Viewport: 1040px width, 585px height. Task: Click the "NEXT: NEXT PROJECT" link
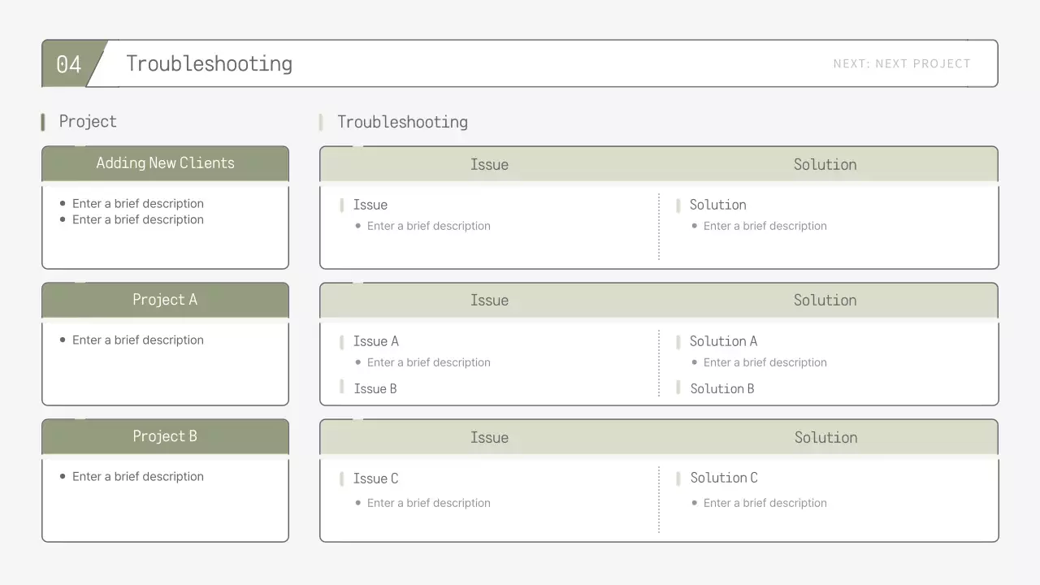[902, 63]
